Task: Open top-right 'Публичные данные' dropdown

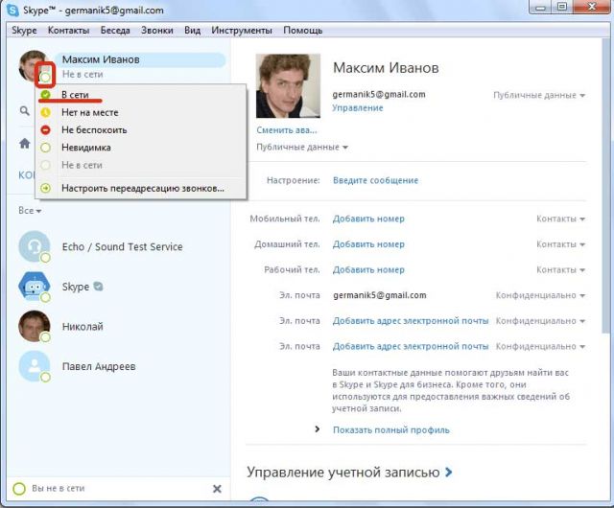Action: [539, 95]
